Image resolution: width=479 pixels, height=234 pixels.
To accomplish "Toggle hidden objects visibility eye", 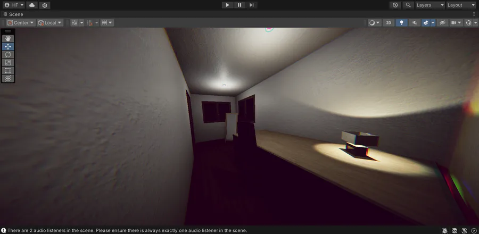I will (x=442, y=22).
